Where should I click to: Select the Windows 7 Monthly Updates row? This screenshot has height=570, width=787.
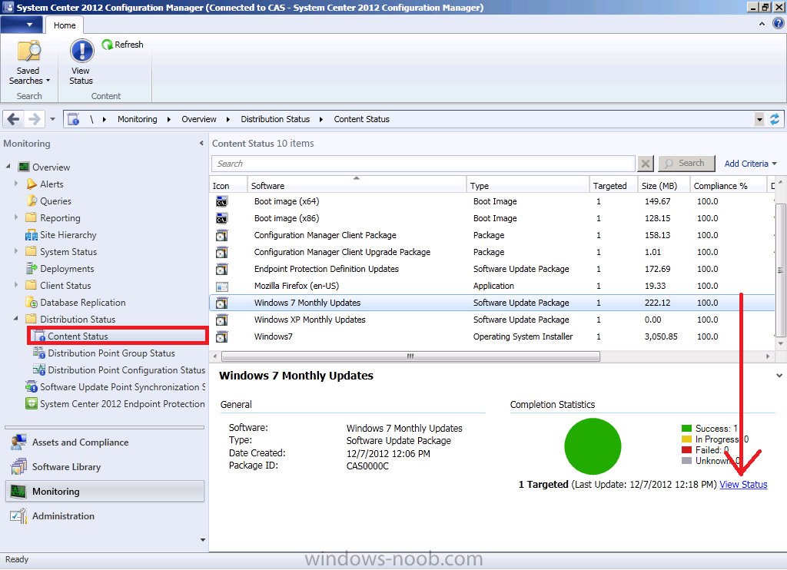492,303
